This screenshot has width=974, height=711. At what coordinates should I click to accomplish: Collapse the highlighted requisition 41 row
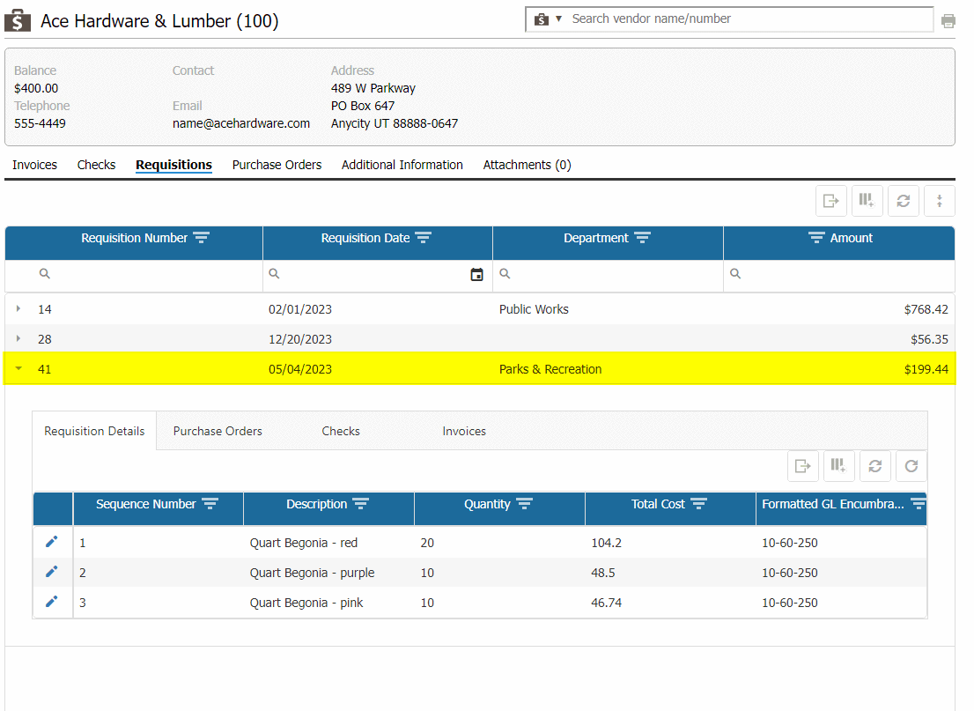pyautogui.click(x=18, y=368)
